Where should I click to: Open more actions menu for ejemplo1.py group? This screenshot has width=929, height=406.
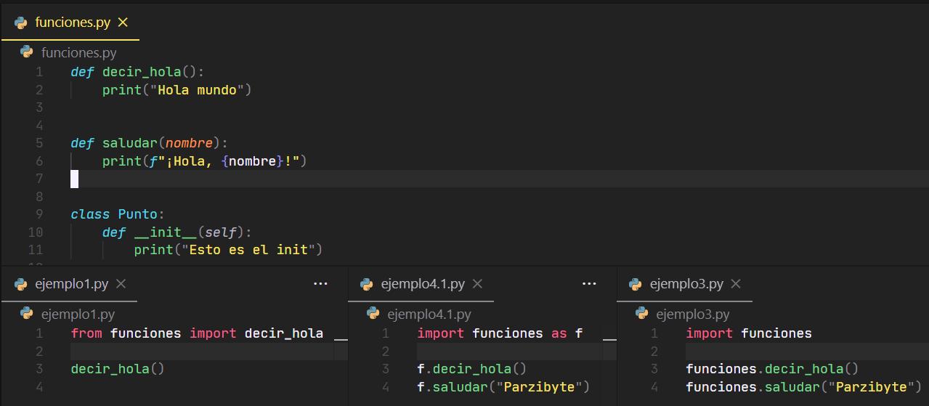[x=320, y=284]
